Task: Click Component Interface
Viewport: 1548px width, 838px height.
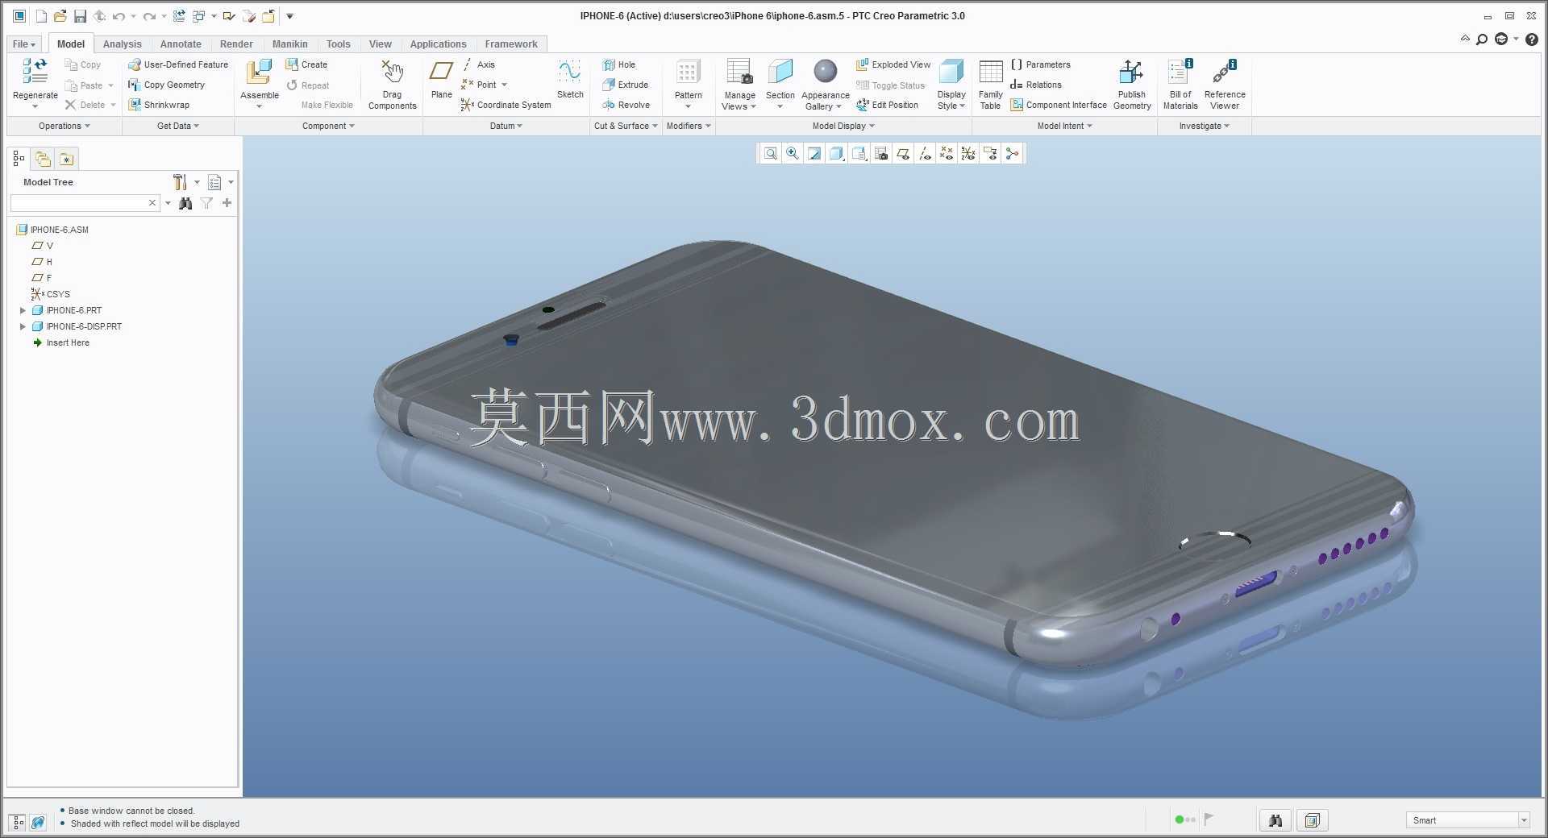Action: click(x=1059, y=105)
